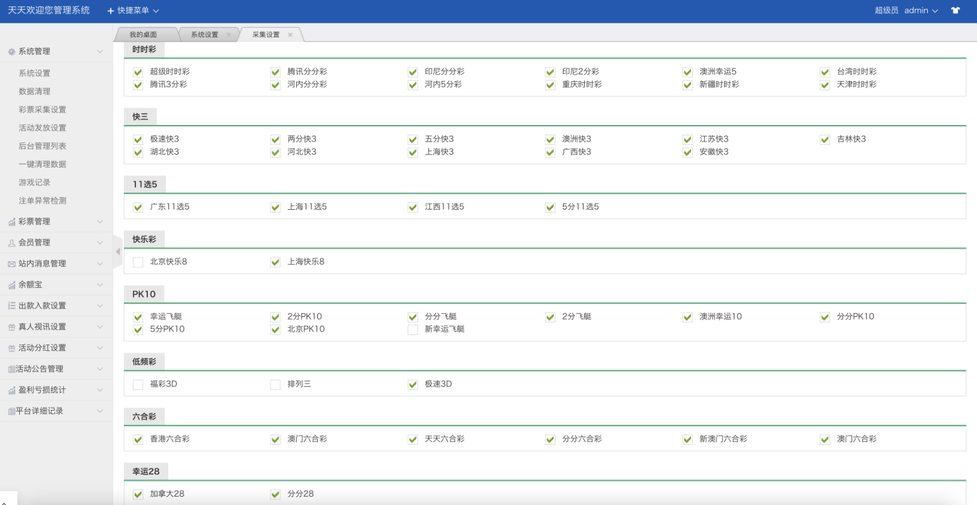The width and height of the screenshot is (977, 505).
Task: Click the 天天欢迎您管理系统 title
Action: pos(49,10)
